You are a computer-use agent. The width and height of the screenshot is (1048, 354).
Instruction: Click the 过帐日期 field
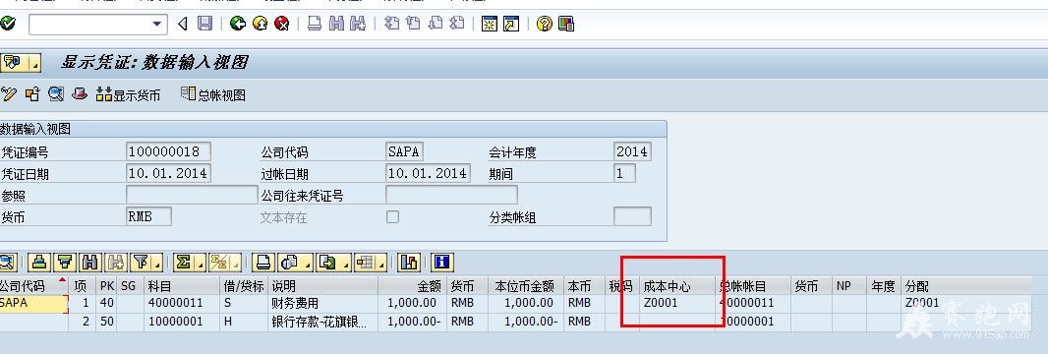(428, 173)
